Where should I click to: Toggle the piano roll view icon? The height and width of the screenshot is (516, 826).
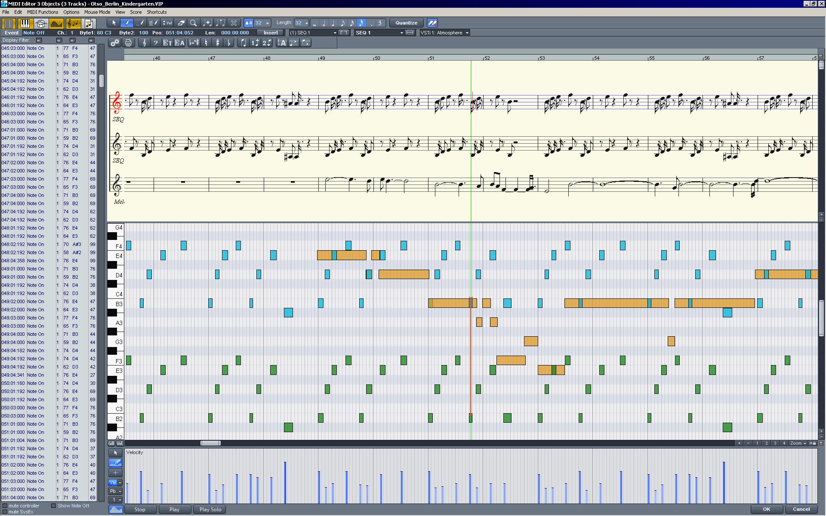tap(25, 23)
